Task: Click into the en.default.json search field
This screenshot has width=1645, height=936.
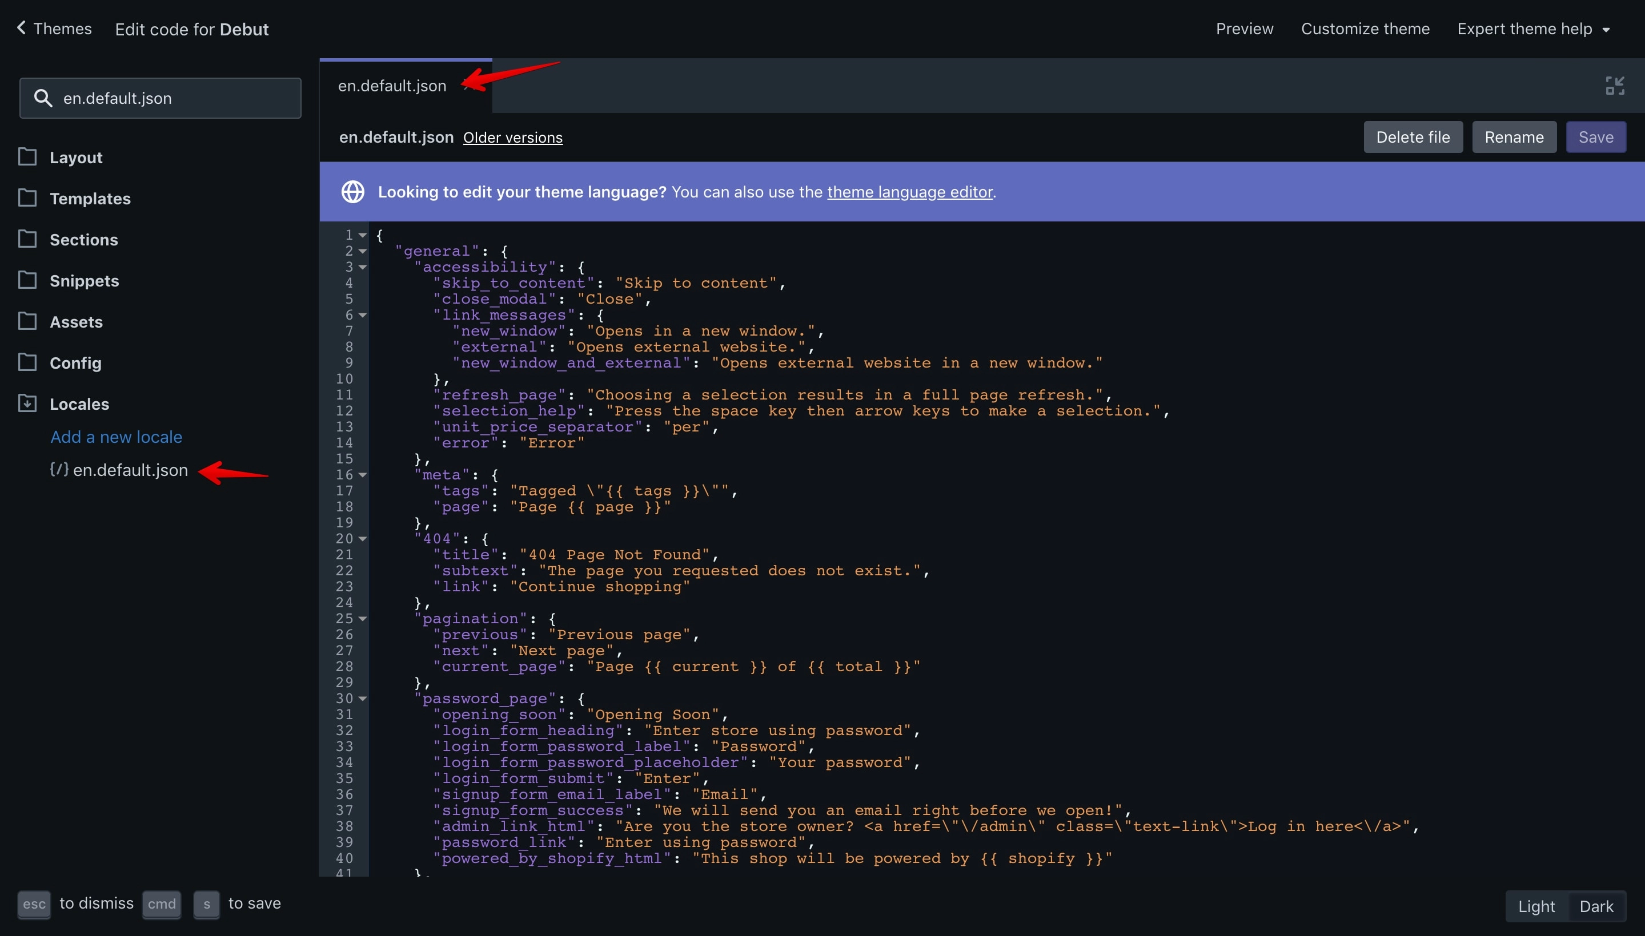Action: coord(160,98)
